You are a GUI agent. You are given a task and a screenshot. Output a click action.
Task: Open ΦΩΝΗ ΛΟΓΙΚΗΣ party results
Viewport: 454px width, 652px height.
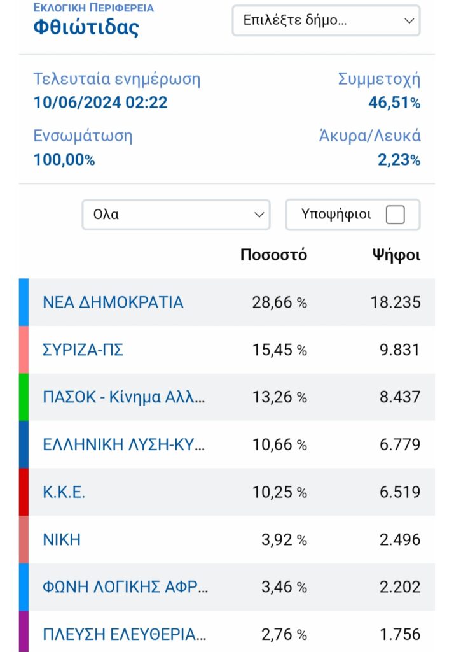(x=125, y=586)
